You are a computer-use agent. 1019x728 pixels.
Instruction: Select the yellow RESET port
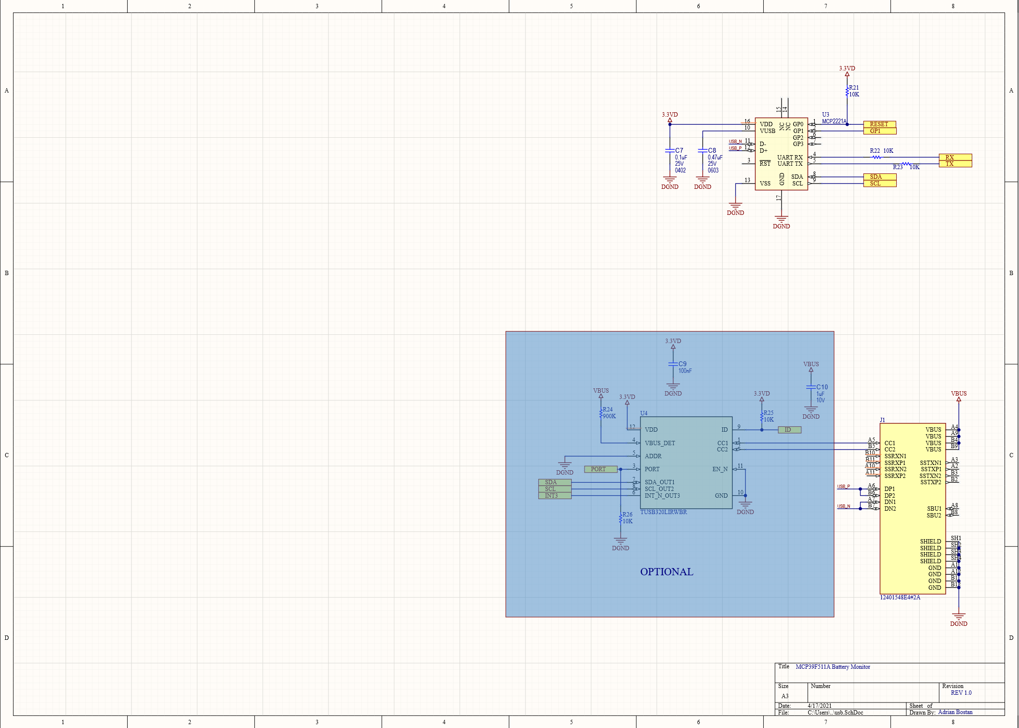tap(879, 124)
